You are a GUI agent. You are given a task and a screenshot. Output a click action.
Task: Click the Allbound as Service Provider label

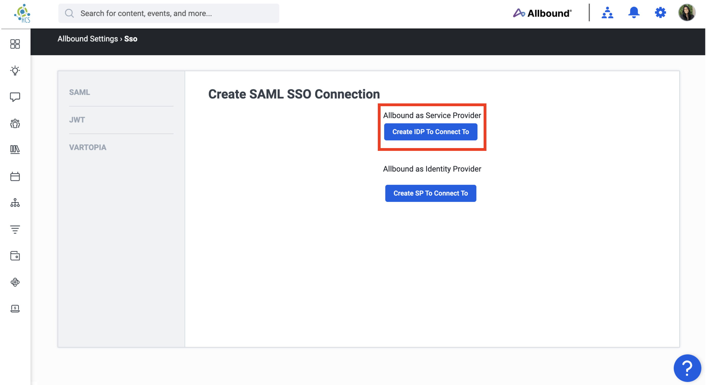(x=432, y=115)
